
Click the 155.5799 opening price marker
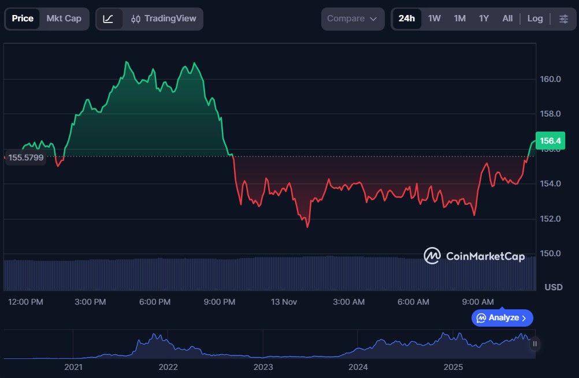tap(26, 158)
